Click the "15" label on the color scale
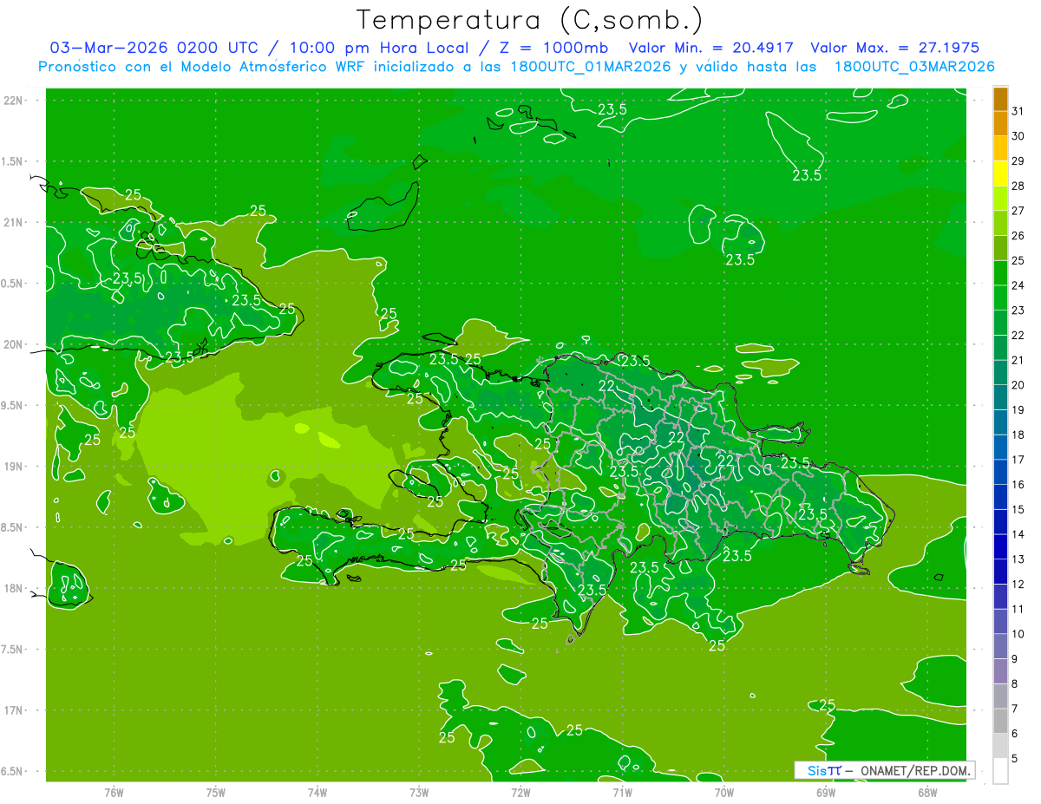The height and width of the screenshot is (804, 1041). (1018, 509)
